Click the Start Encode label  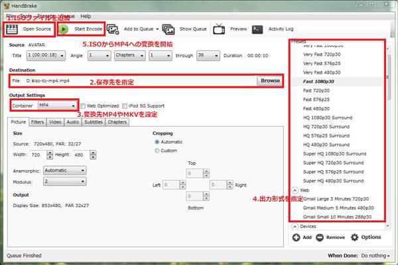point(88,29)
